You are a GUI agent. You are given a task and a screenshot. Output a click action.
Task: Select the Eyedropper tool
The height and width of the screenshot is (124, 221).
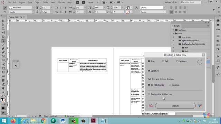coord(3,84)
